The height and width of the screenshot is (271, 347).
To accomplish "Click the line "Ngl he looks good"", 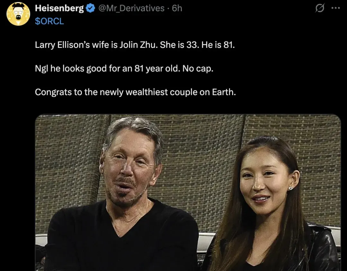I will [124, 68].
